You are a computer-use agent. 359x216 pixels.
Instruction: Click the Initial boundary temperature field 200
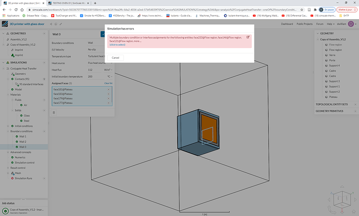pos(97,76)
